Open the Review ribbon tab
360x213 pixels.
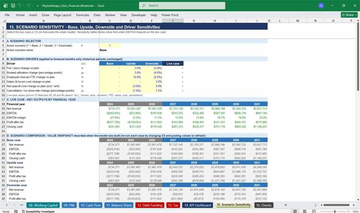110,15
